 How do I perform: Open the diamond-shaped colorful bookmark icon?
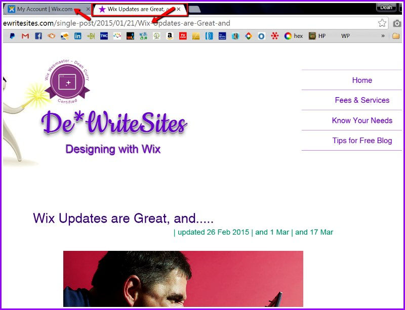click(x=249, y=36)
